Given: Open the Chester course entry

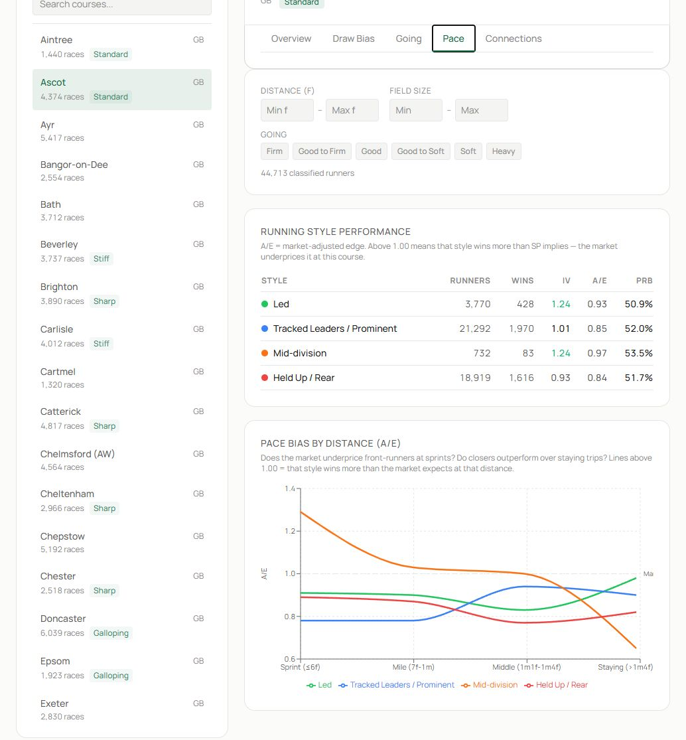Looking at the screenshot, I should 121,583.
